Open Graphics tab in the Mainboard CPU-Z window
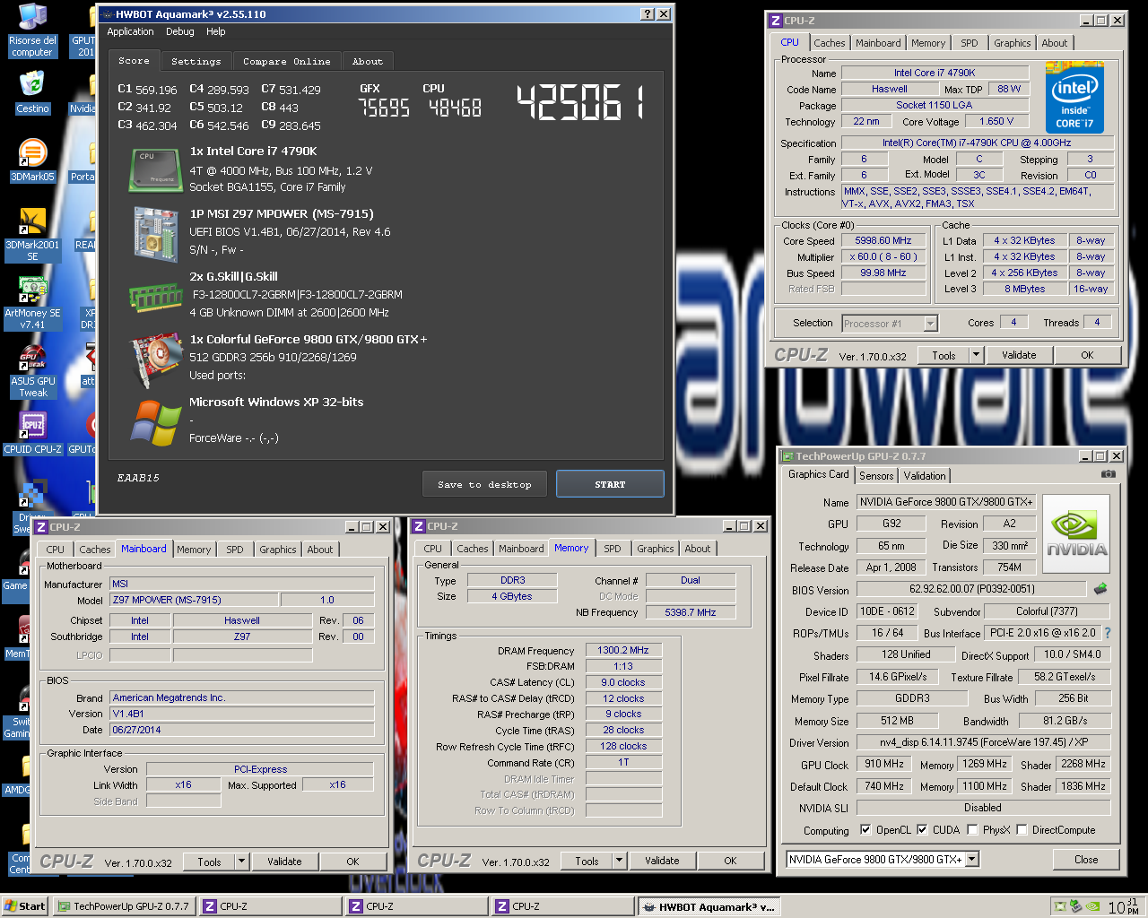Image resolution: width=1148 pixels, height=918 pixels. tap(277, 550)
